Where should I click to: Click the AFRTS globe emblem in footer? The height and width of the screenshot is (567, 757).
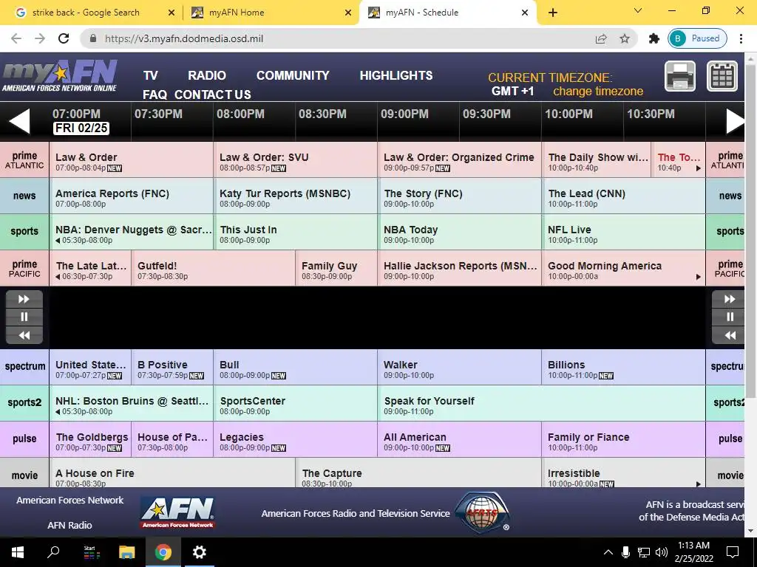pos(482,512)
